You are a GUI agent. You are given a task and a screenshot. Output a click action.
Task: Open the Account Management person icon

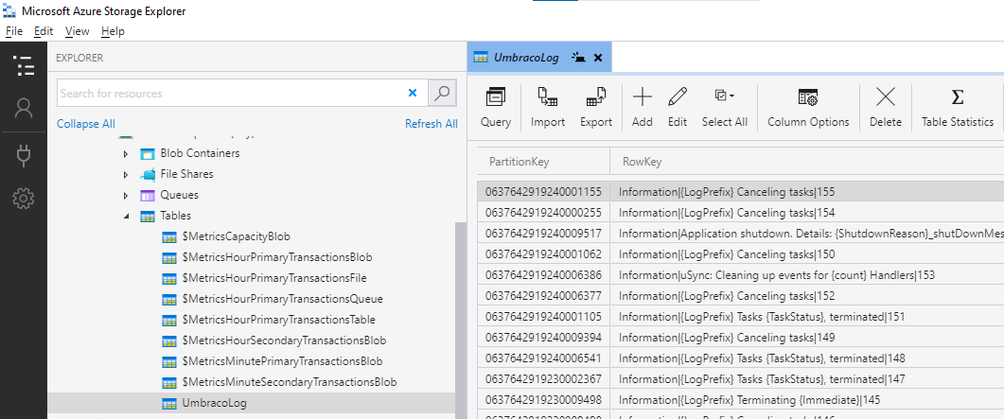[x=24, y=108]
